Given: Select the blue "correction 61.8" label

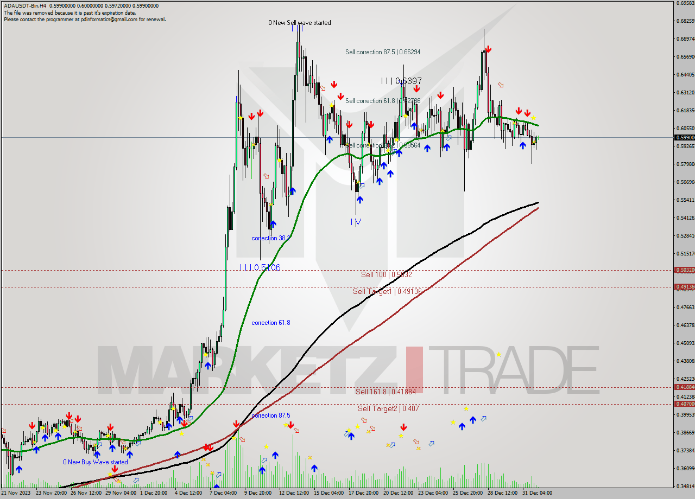Looking at the screenshot, I should coord(271,323).
